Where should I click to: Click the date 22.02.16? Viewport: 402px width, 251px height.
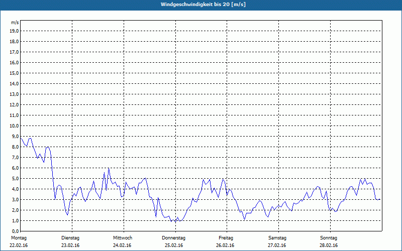coord(19,245)
